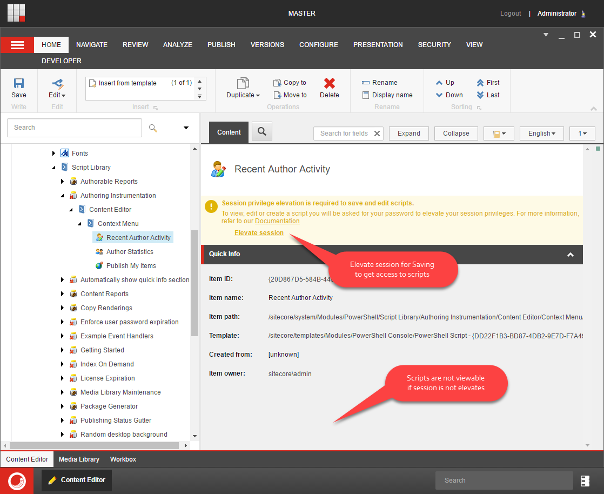
Task: Click the red Sitecore start button
Action: tap(17, 480)
